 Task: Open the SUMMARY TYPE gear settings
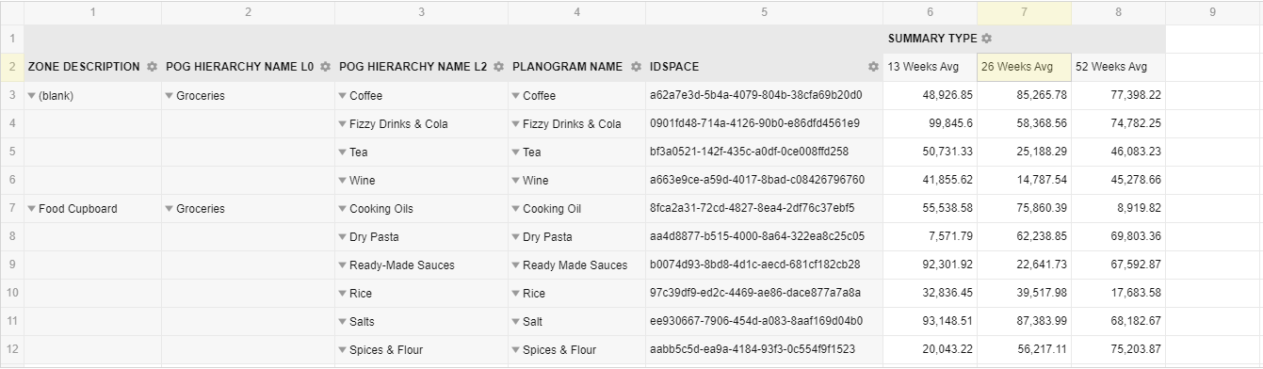pos(986,39)
